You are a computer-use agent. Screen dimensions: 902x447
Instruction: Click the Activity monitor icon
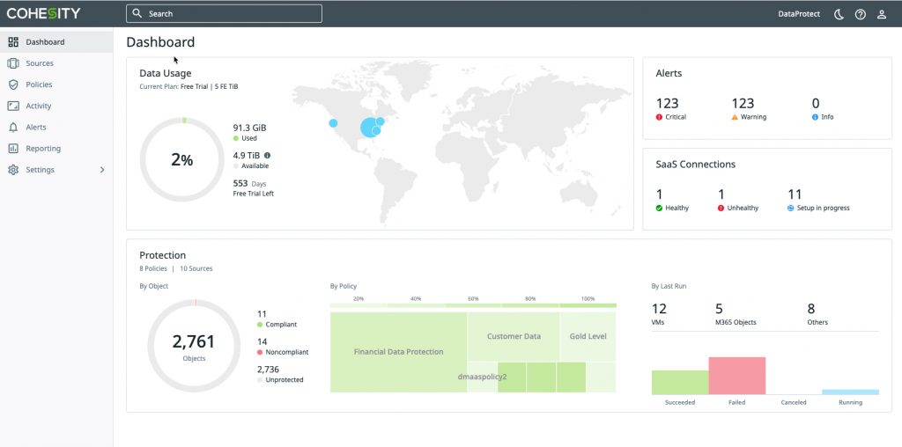tap(13, 106)
